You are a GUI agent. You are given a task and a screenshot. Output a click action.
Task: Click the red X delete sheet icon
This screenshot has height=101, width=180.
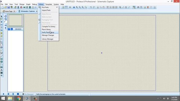[148, 7]
